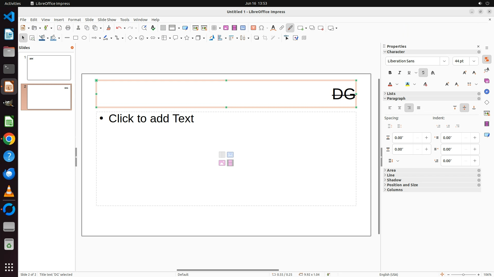Toggle Bold formatting in Properties sidebar
494x277 pixels.
tap(390, 73)
